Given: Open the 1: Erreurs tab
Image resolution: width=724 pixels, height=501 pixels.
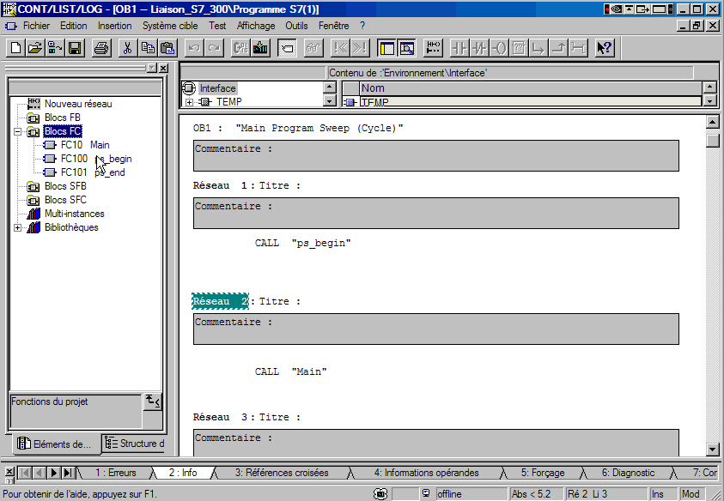Looking at the screenshot, I should click(115, 473).
